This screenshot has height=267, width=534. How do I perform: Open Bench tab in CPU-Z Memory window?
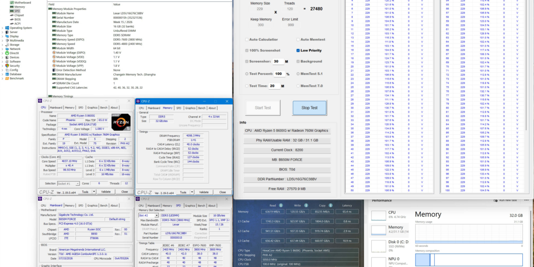(x=202, y=108)
